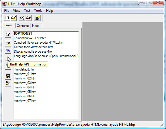This screenshot has height=129, width=166.
Task: Open the View menu
Action: click(x=16, y=11)
